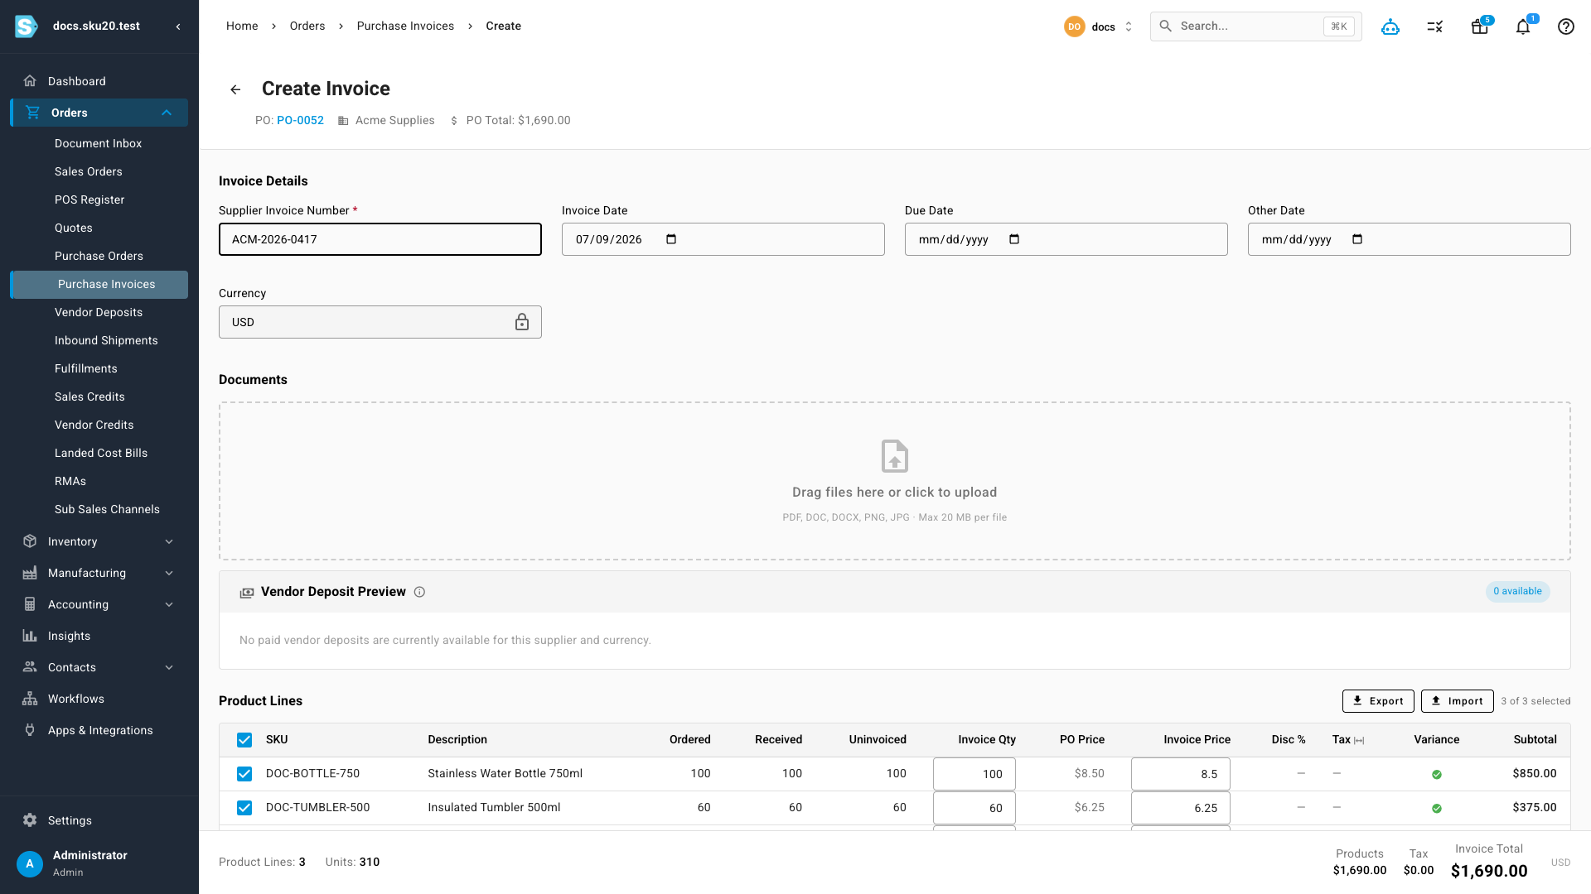Expand the Manufacturing menu
1591x894 pixels.
coord(169,573)
